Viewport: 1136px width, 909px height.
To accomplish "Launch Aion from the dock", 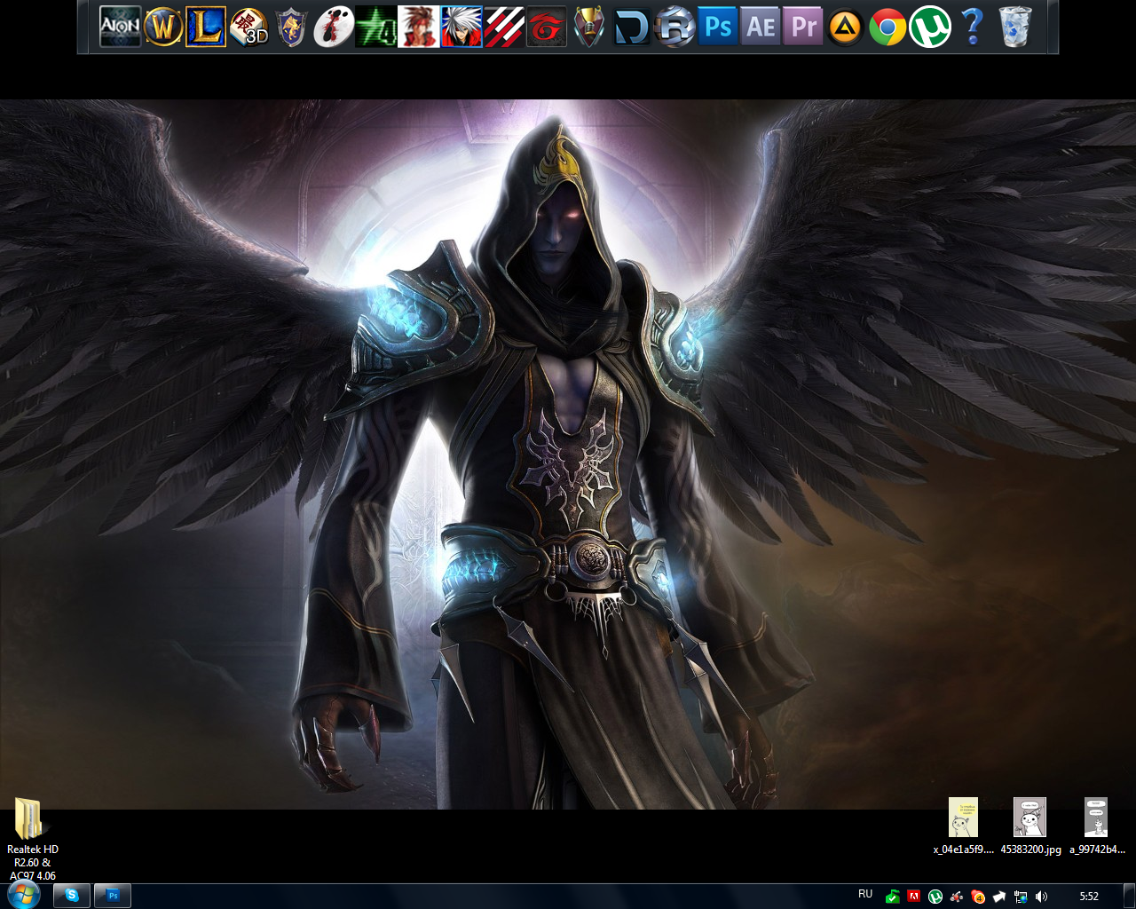I will pos(120,27).
